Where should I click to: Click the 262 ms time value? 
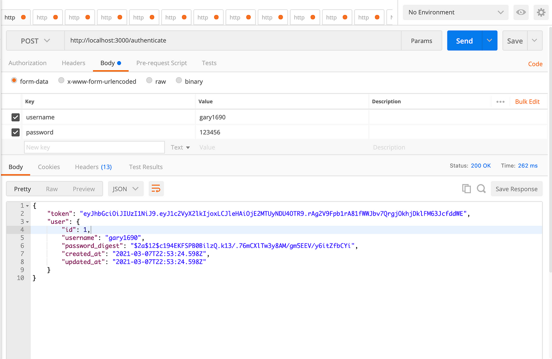coord(528,166)
